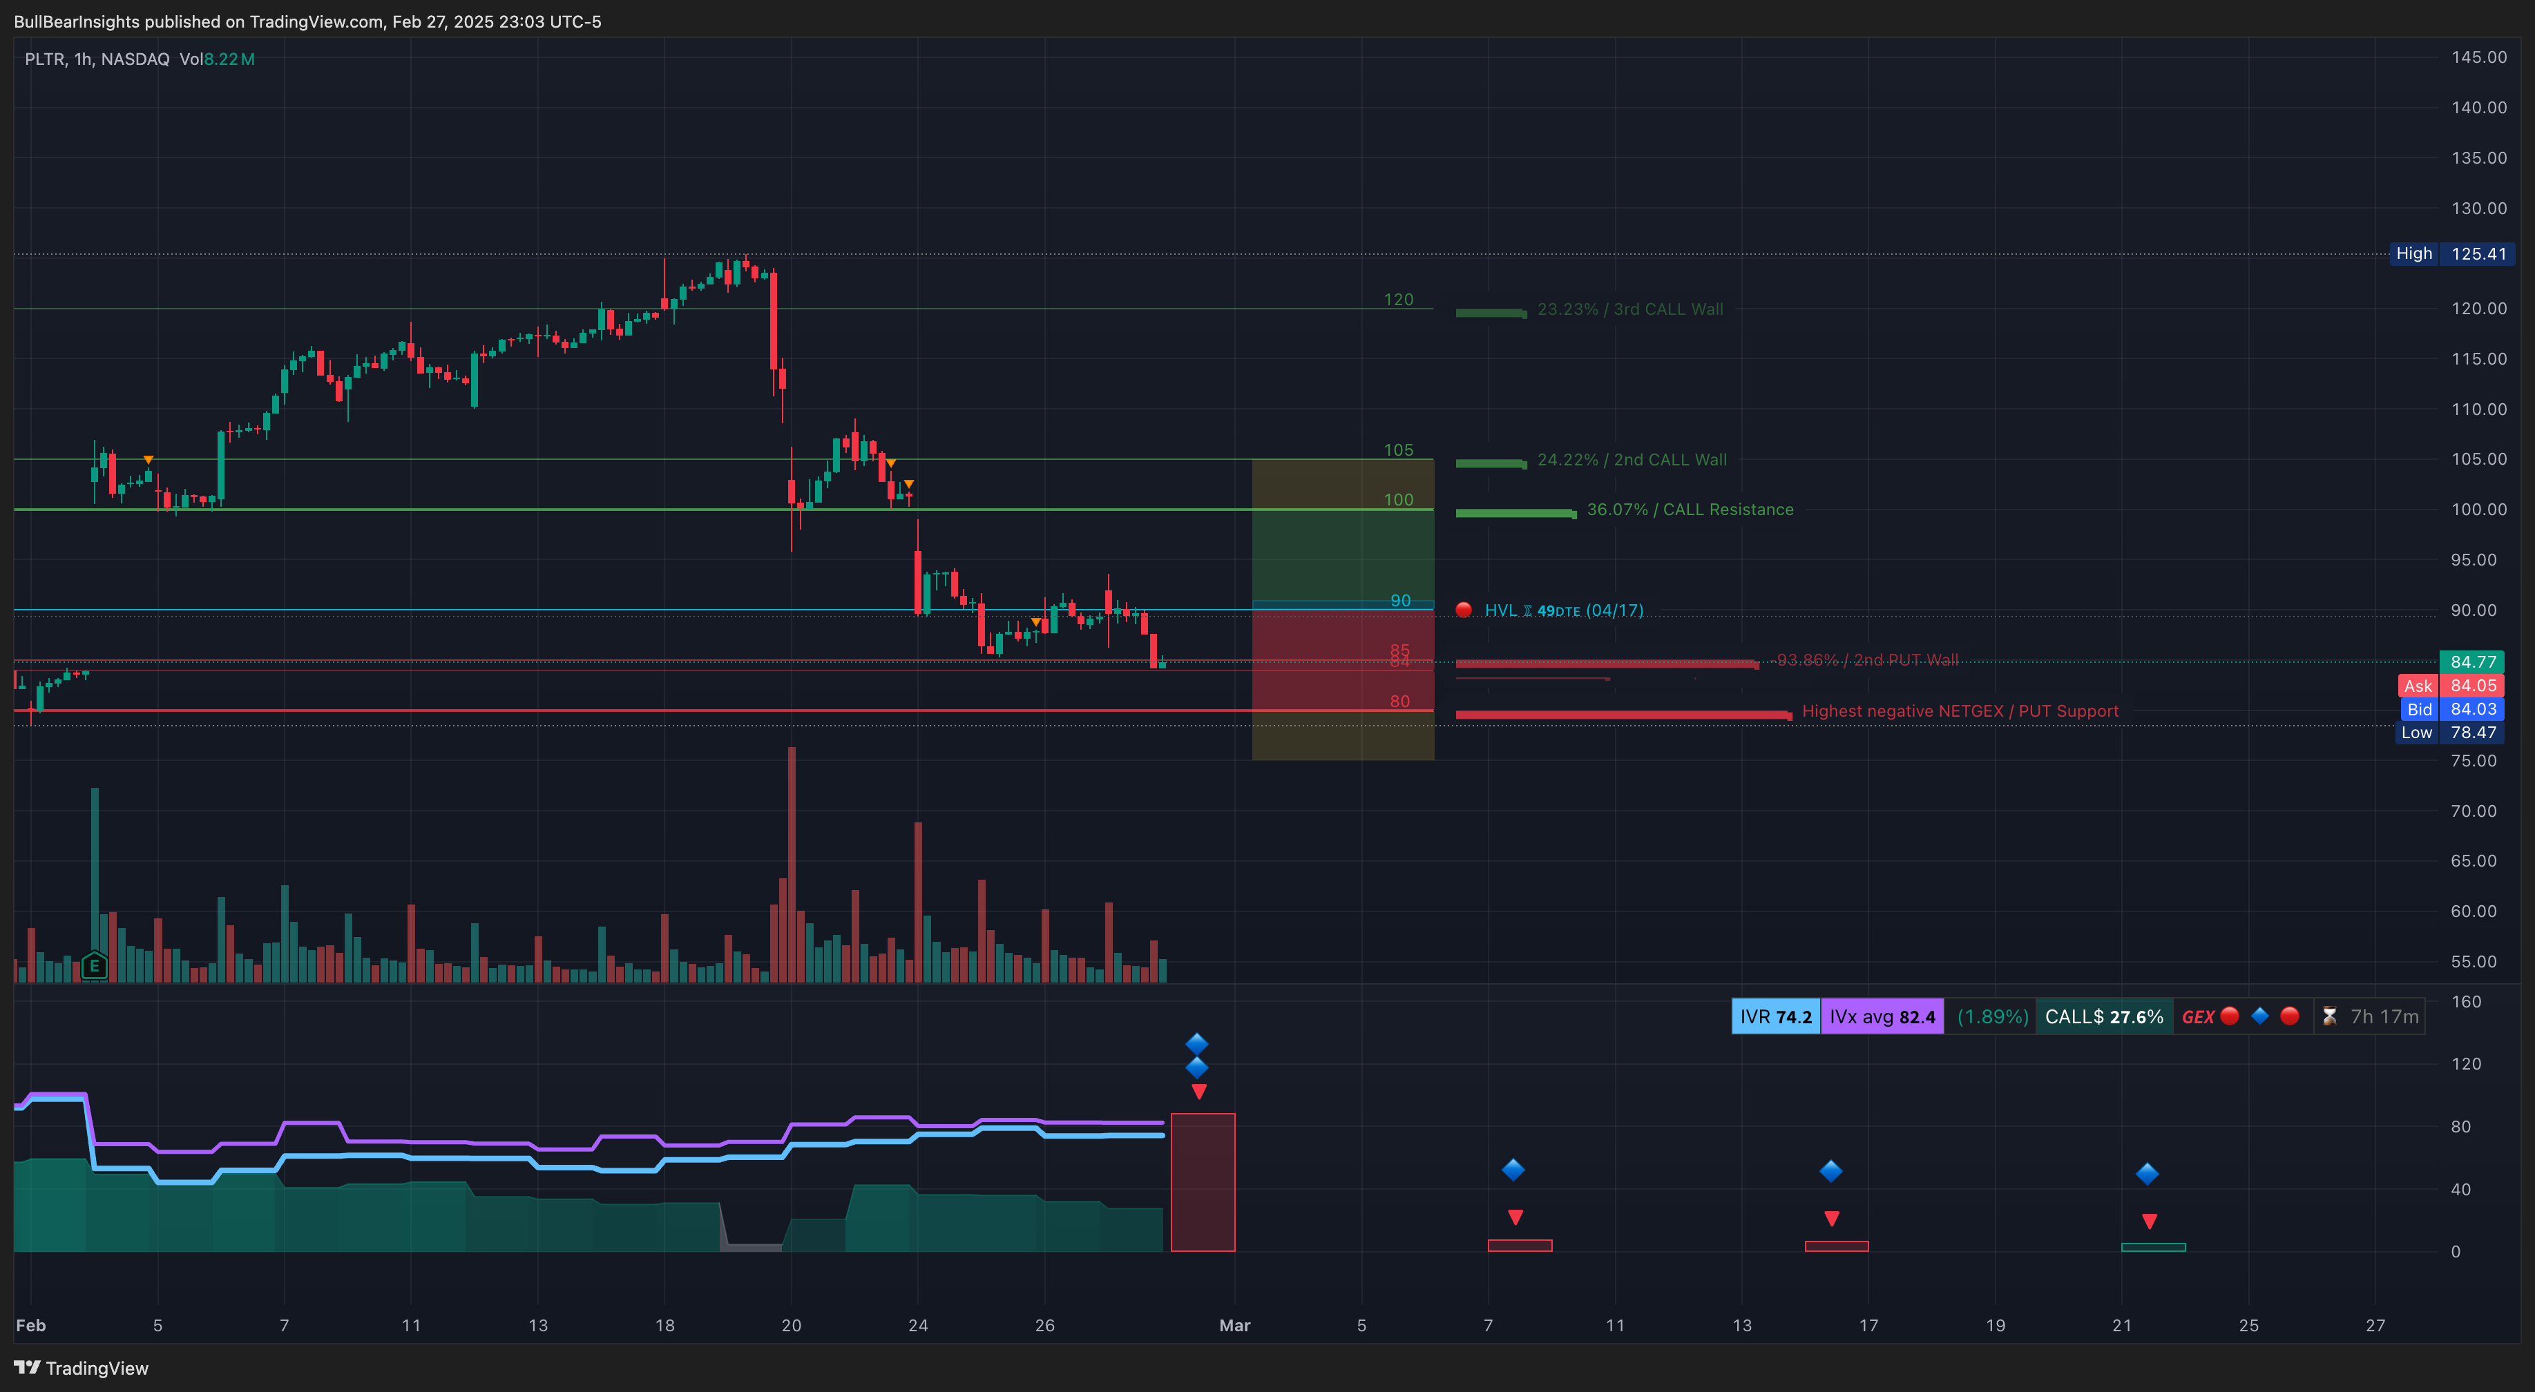Click the green bar beside 3rd CALL Wall
Viewport: 2535px width, 1392px height.
point(1491,313)
